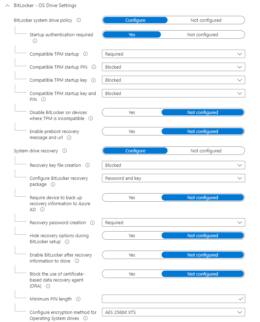Open the tooltip for BitLocker system drive policy
Viewport: 260px width, 322px height.
(x=78, y=20)
